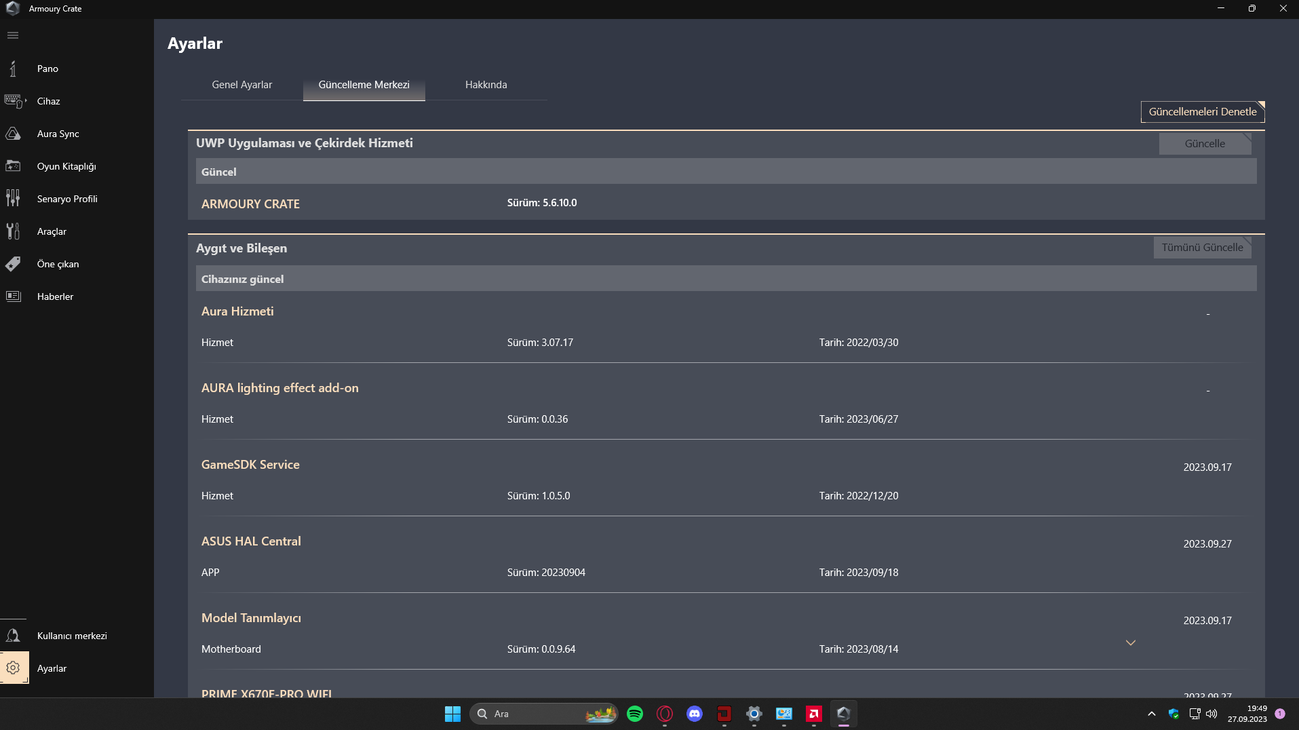
Task: Click 'Sürüm: 0.0.36' text
Action: [538, 419]
